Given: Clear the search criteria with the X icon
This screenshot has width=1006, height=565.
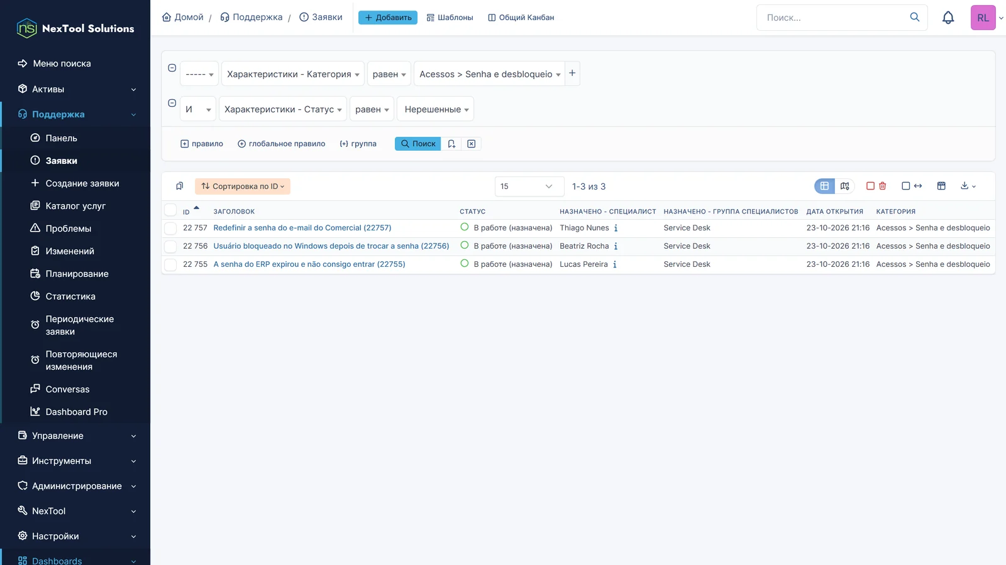Looking at the screenshot, I should pos(471,144).
